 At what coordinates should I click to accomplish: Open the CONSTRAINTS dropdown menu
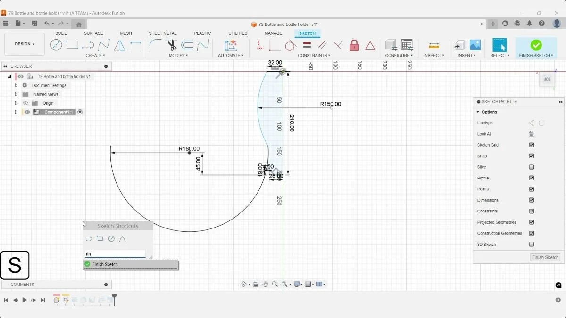315,56
